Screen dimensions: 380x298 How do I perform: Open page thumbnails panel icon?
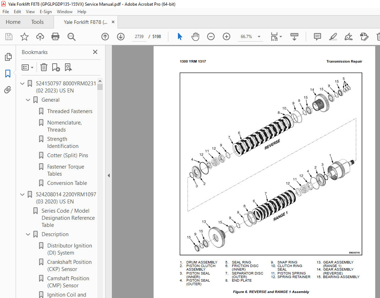pos(8,57)
